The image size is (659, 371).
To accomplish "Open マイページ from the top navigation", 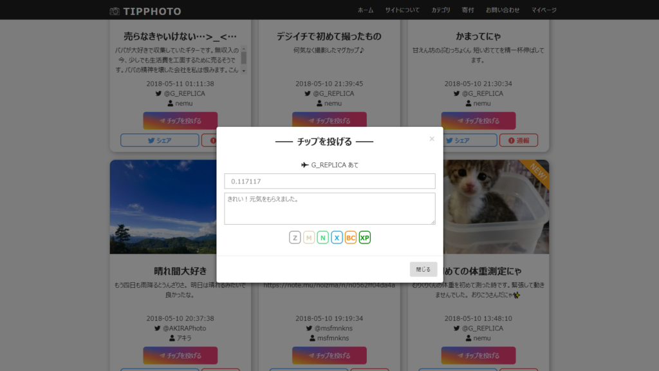I will 544,10.
